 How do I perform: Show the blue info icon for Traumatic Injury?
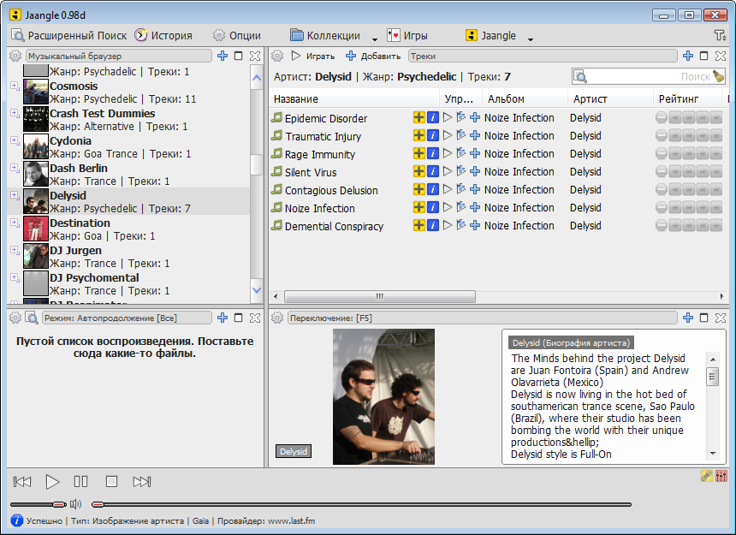pyautogui.click(x=433, y=135)
